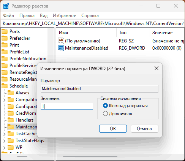Select the Hexadecimal (Шестнадцатеричная) radio button

click(105, 106)
